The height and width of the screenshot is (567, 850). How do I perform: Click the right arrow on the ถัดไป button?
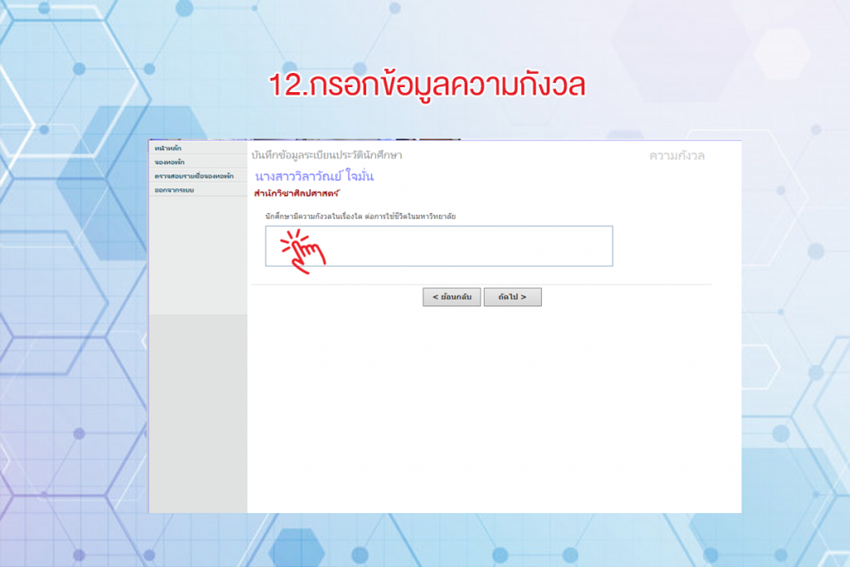[524, 297]
